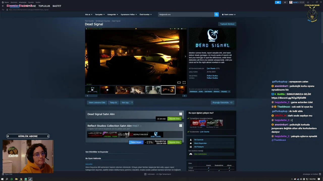Click the Simülasyon tag
The width and height of the screenshot is (323, 181).
193,92
